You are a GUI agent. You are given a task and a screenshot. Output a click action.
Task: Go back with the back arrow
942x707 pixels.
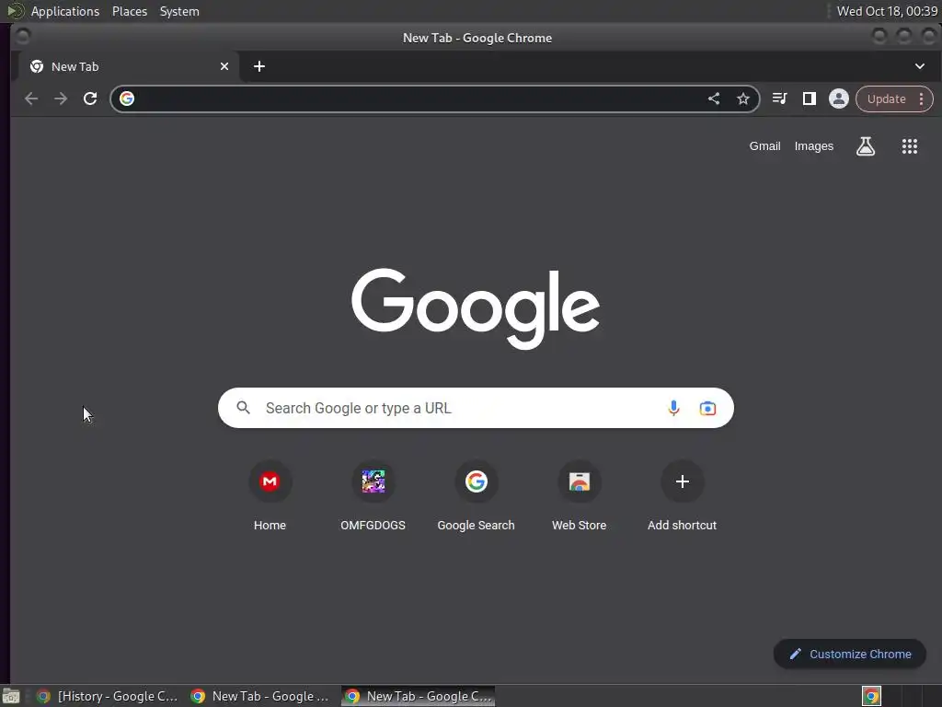coord(31,99)
